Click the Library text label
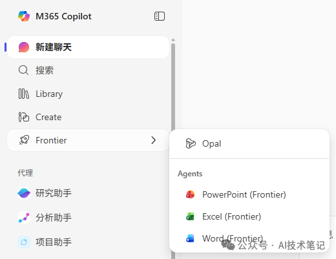336x259 pixels. 49,94
